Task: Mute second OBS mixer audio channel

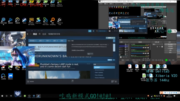Action: pyautogui.click(x=146, y=53)
